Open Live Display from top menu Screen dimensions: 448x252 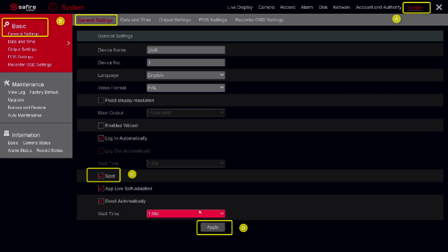(240, 7)
